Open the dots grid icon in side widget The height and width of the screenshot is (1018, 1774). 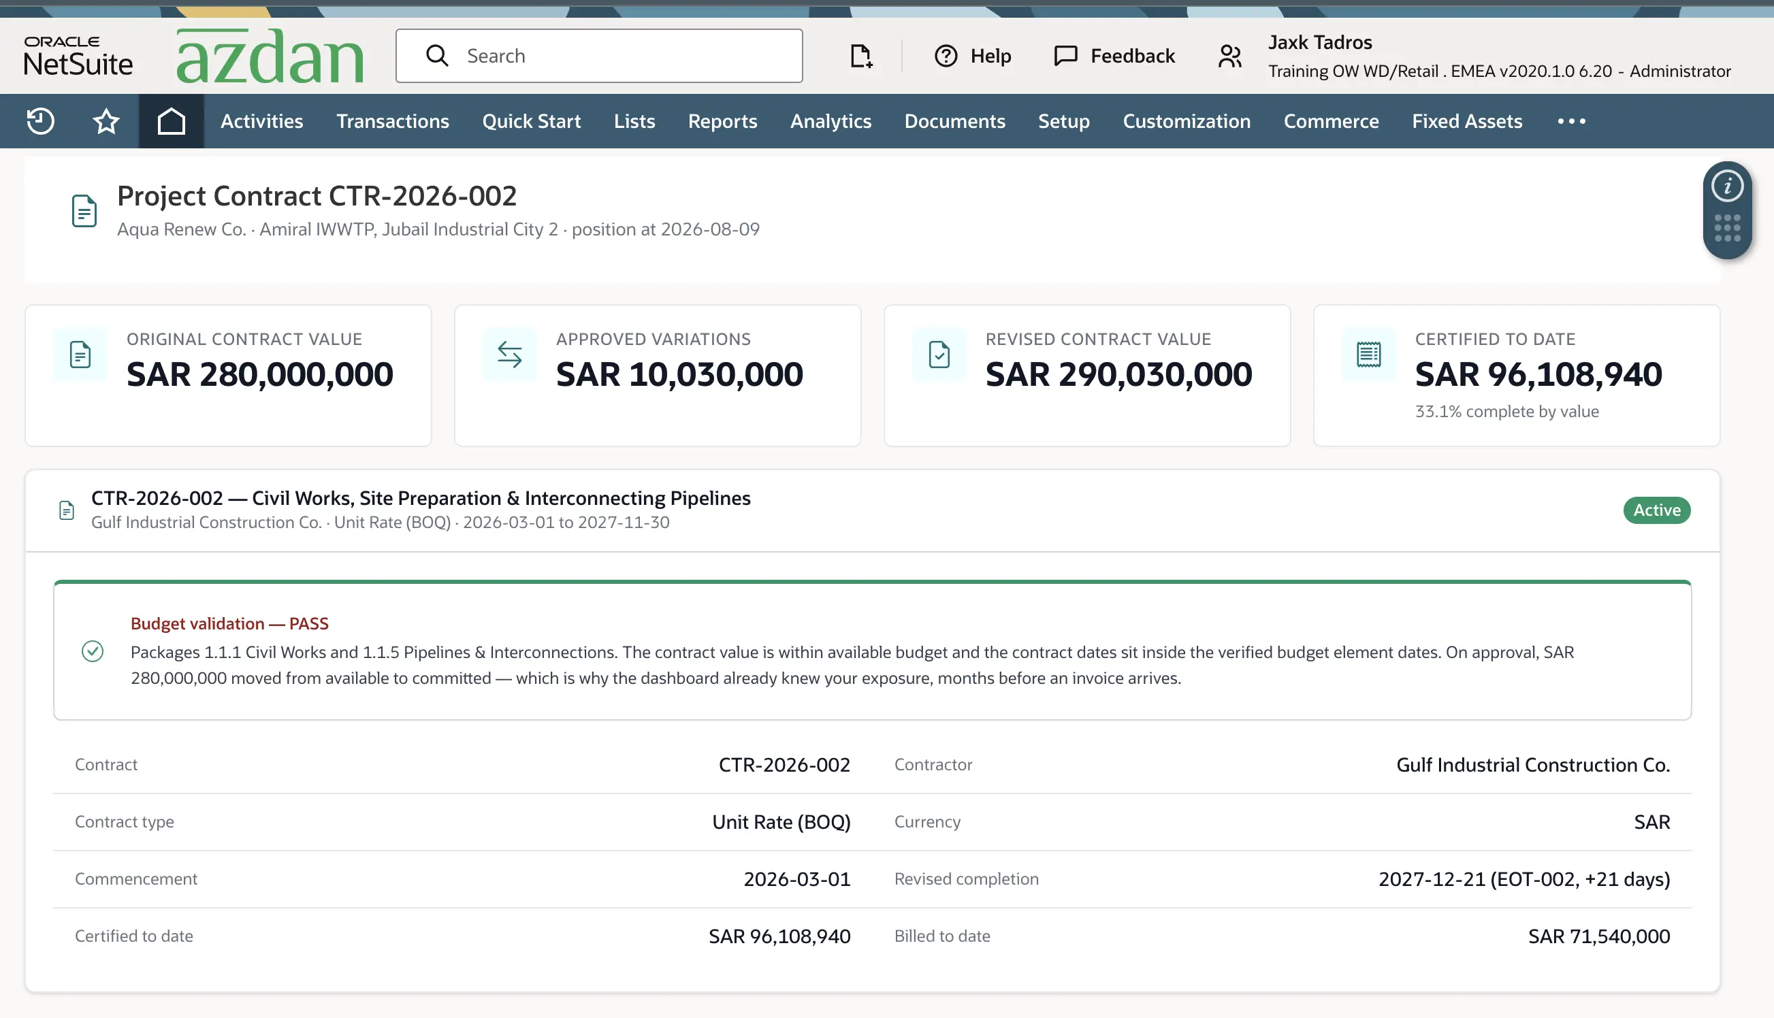point(1727,228)
